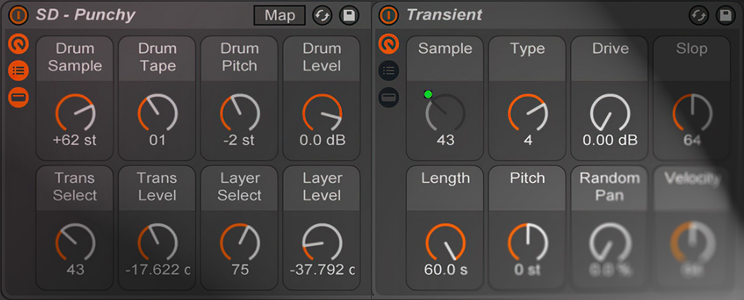Show chain list in SD - Punchy rack
Viewport: 744px width, 300px height.
[19, 71]
